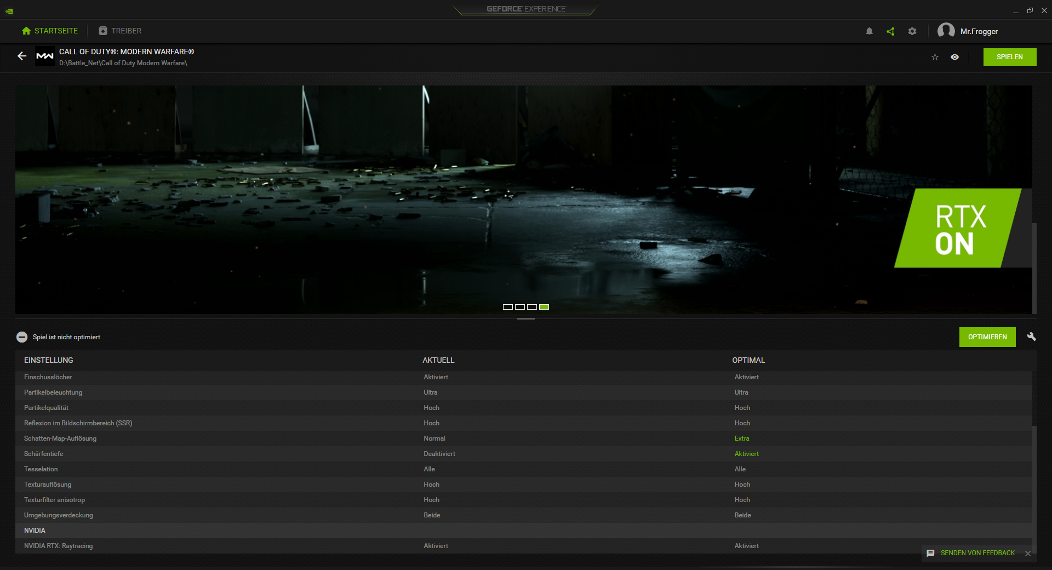This screenshot has height=570, width=1052.
Task: Click the NVIDIA RTX: Raytracing row
Action: point(524,546)
